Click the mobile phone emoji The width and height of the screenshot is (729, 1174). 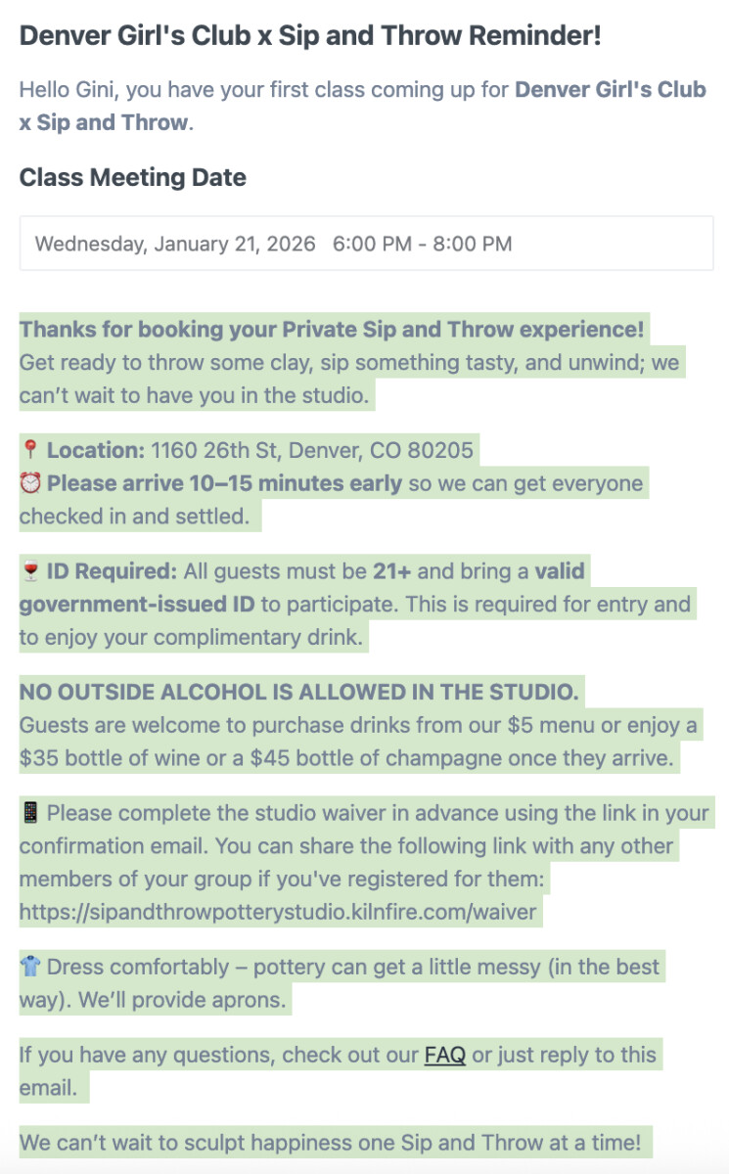click(30, 813)
